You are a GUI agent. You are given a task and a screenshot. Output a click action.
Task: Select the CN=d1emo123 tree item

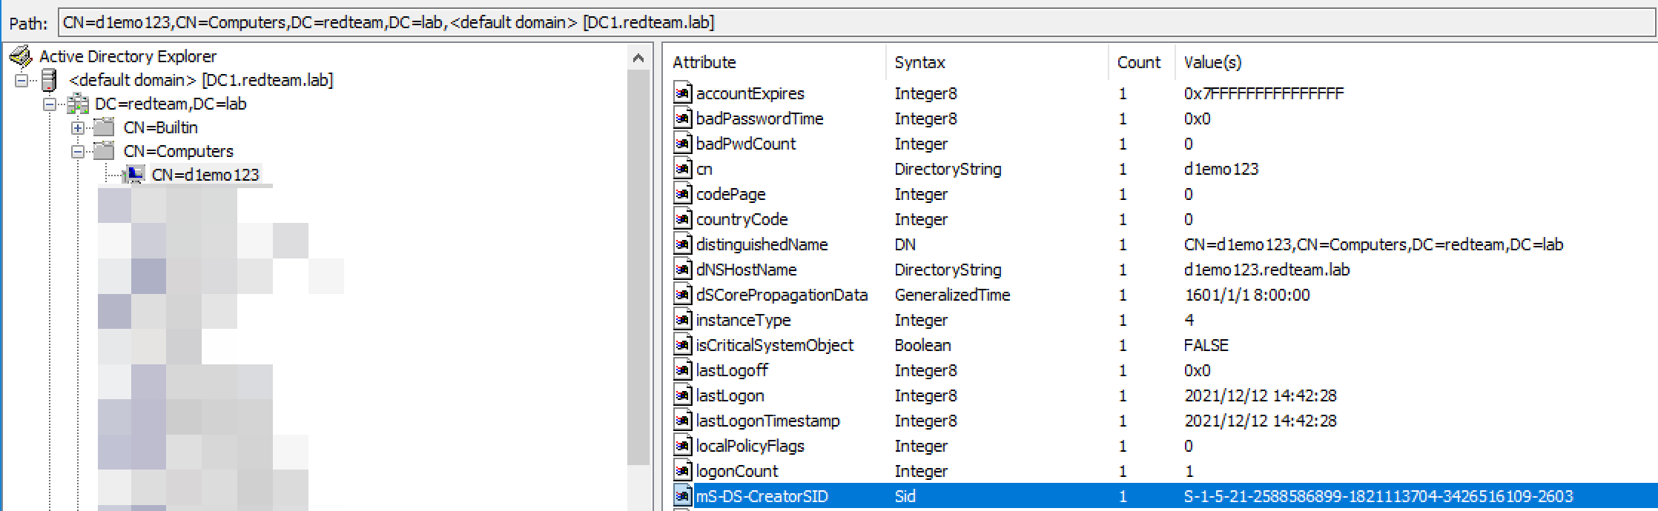click(x=205, y=175)
